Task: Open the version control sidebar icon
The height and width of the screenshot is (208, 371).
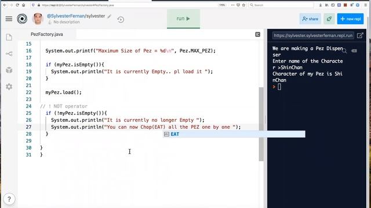Action: click(x=9, y=54)
